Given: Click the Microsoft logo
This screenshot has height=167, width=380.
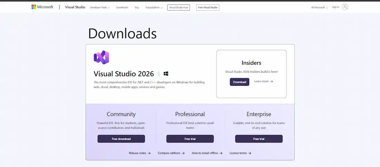Looking at the screenshot, I should (42, 7).
